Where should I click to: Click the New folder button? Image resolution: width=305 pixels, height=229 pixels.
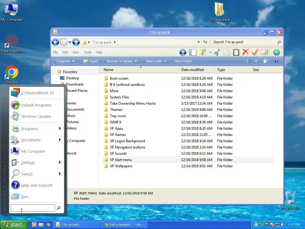(183, 61)
